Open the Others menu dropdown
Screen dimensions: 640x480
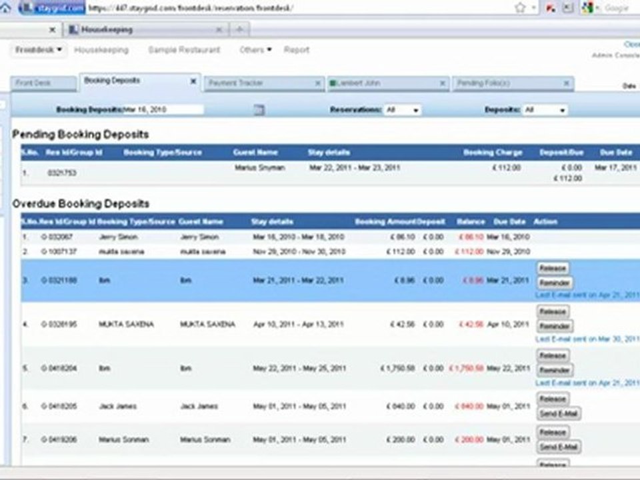[x=255, y=50]
